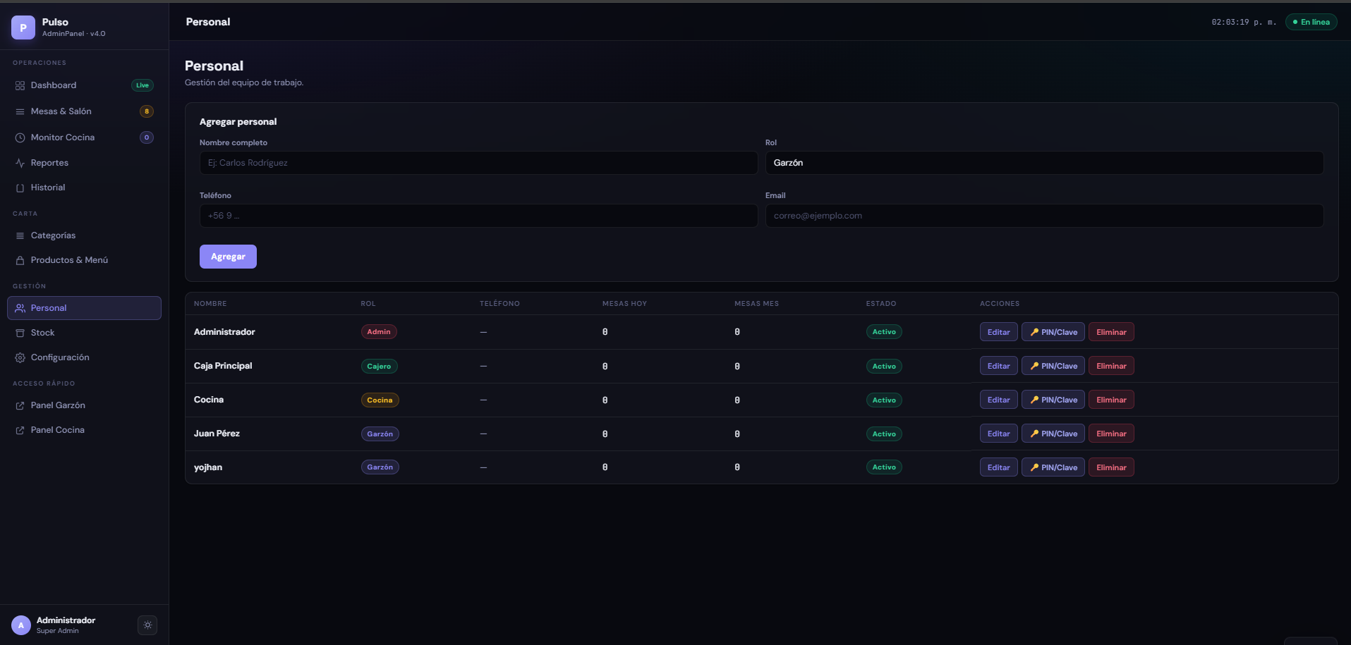This screenshot has height=645, width=1351.
Task: Click the yellow Cocina role badge
Action: point(380,400)
